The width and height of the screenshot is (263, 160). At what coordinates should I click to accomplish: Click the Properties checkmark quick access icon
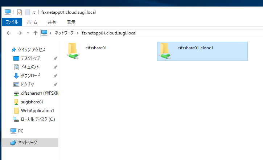(x=20, y=12)
